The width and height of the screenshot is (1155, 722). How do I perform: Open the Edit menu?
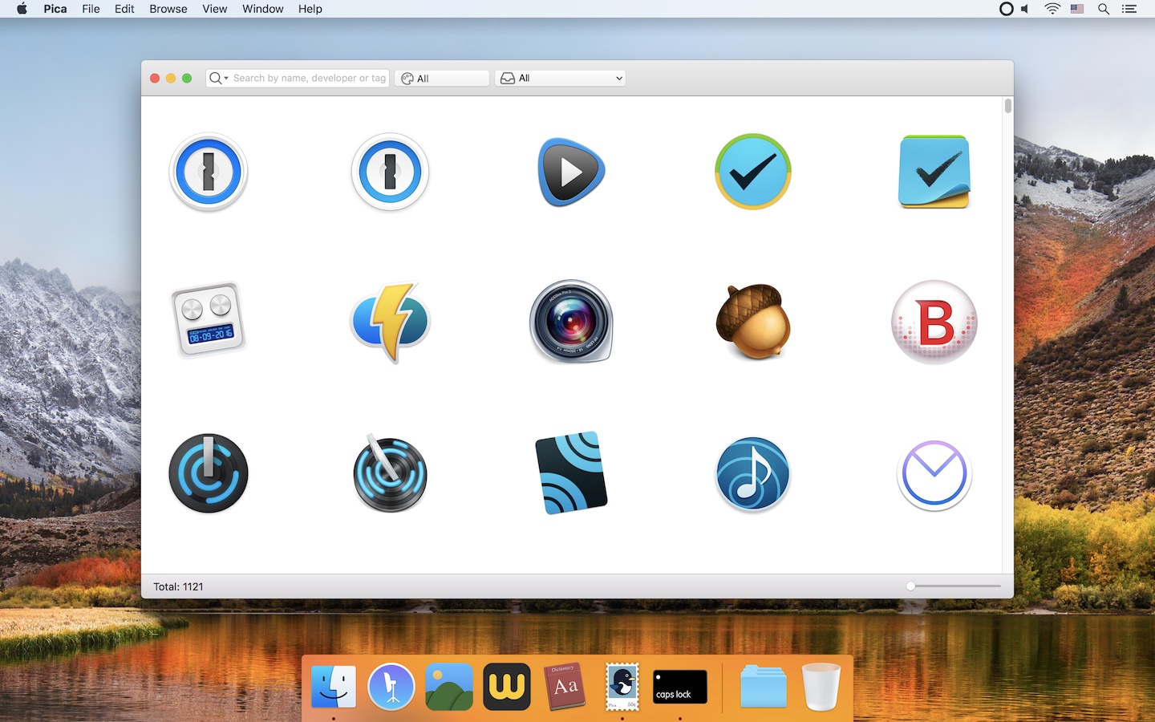pos(124,9)
